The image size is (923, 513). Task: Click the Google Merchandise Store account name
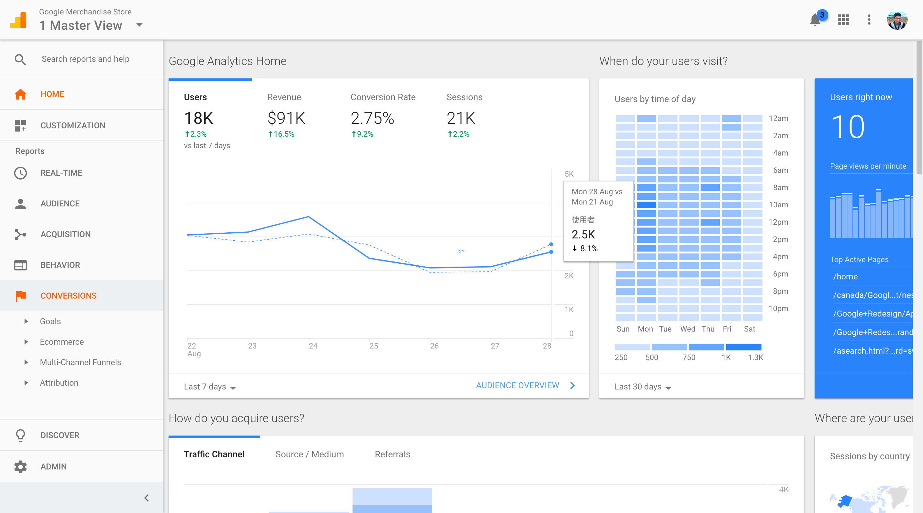point(85,12)
